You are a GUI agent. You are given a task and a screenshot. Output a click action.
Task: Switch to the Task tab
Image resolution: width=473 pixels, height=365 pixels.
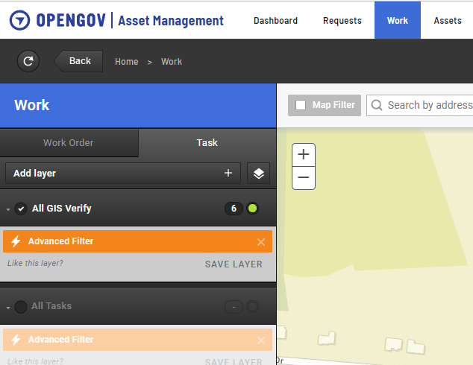coord(207,143)
